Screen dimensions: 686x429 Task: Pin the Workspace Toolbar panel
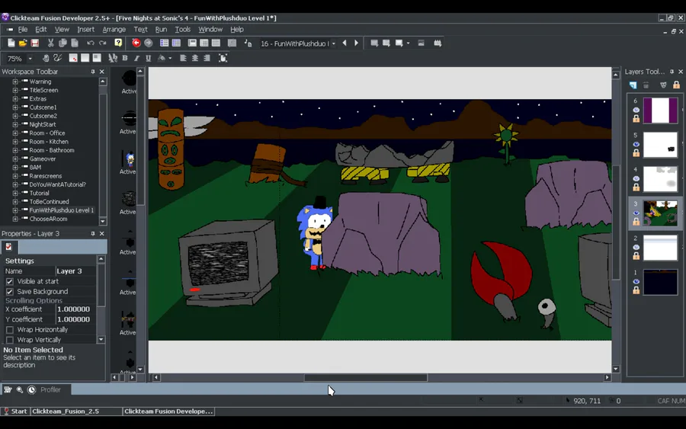pos(93,72)
